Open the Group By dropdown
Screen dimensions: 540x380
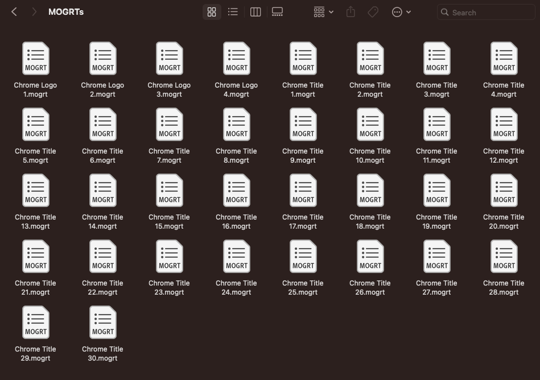[x=323, y=12]
